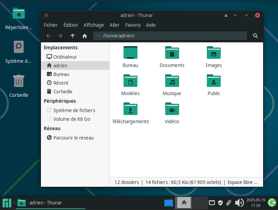
Task: Click status bar text Espace libre
Action: tap(242, 182)
